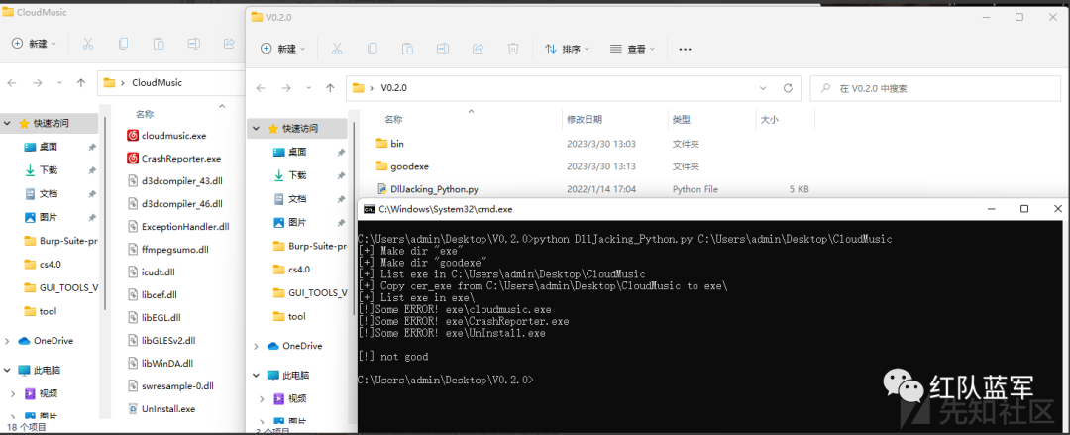Select ffmpegsumo.dll in CloudMusic folder

click(168, 250)
